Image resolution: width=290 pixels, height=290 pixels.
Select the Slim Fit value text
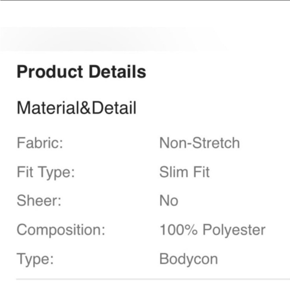click(x=184, y=172)
